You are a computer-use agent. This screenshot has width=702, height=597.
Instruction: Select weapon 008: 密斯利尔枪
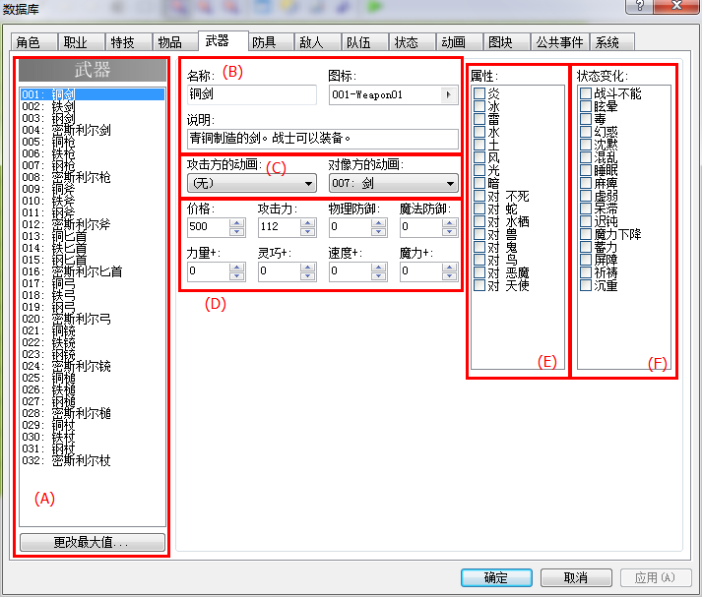[x=93, y=177]
